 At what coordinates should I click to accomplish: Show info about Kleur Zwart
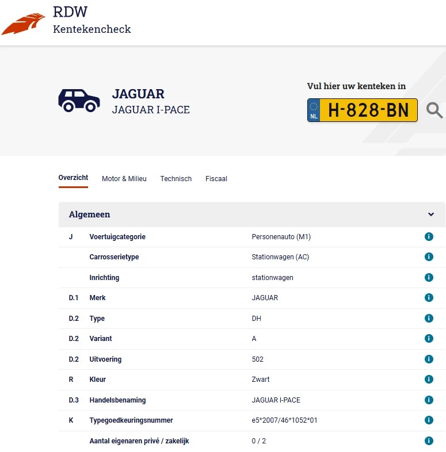click(429, 380)
